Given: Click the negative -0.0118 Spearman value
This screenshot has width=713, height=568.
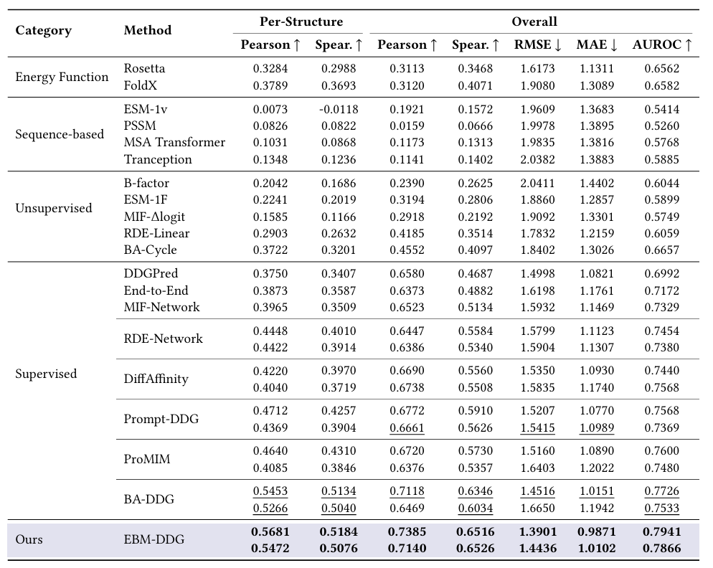Looking at the screenshot, I should click(338, 109).
